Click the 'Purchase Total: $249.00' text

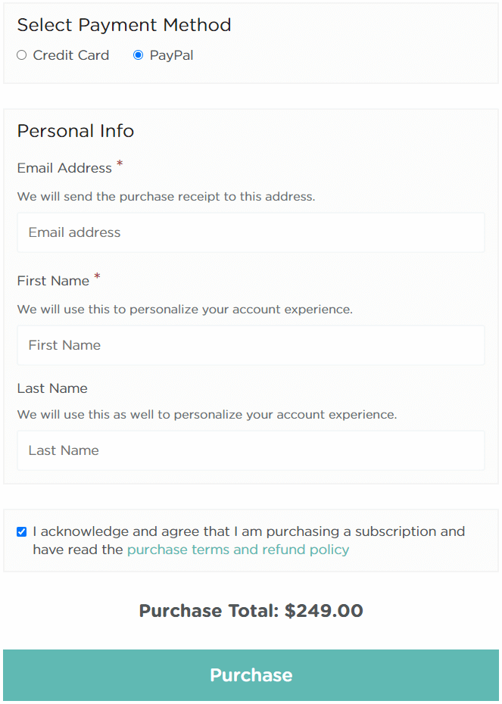tap(251, 611)
